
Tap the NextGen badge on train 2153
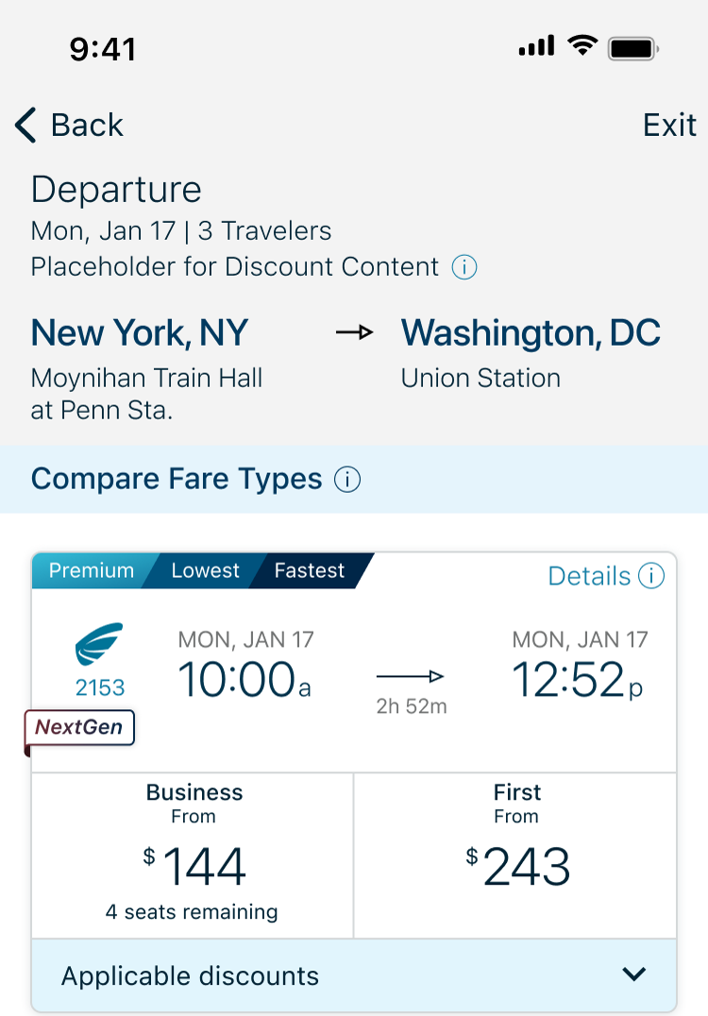(79, 728)
